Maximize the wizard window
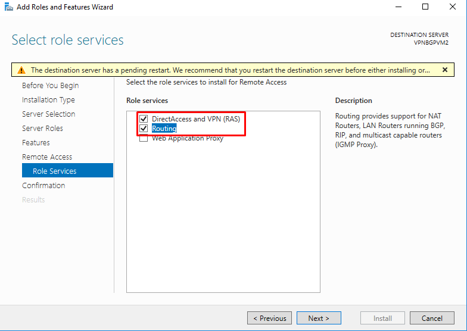The image size is (467, 331). 425,7
